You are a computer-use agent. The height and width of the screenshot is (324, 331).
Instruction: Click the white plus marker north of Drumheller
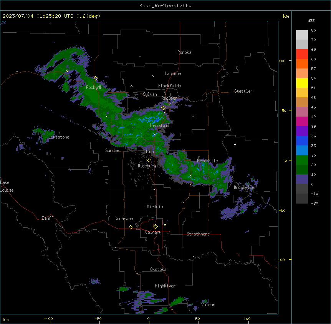point(235,144)
